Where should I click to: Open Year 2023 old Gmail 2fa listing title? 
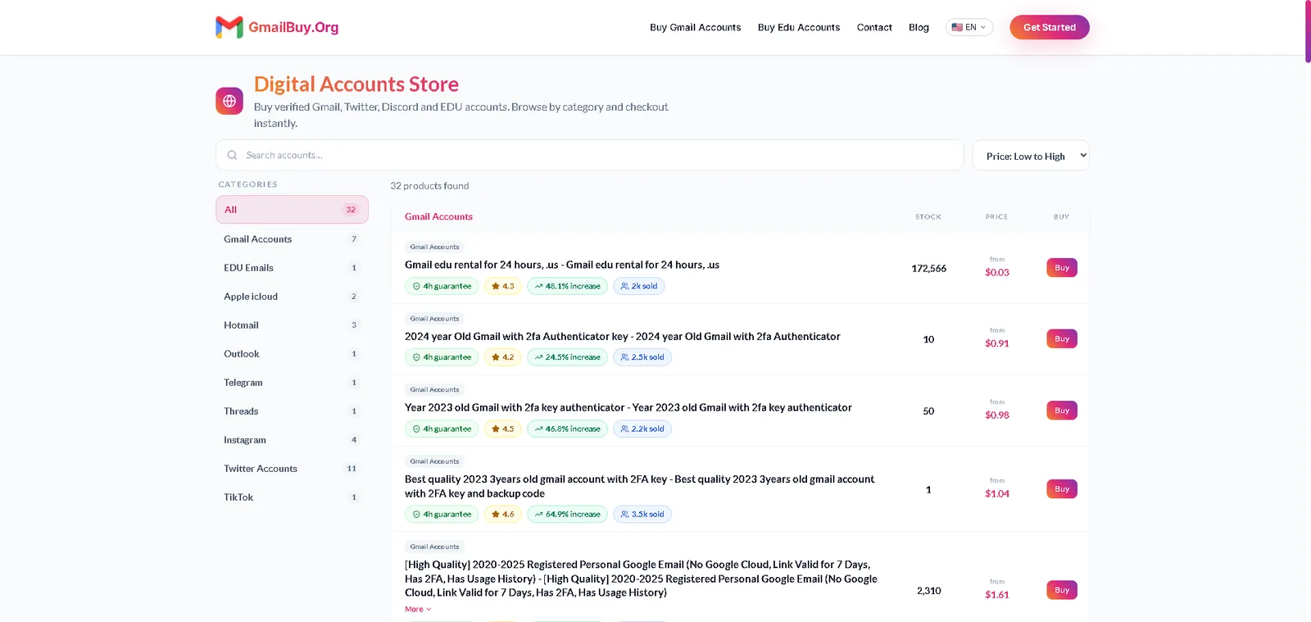(628, 407)
